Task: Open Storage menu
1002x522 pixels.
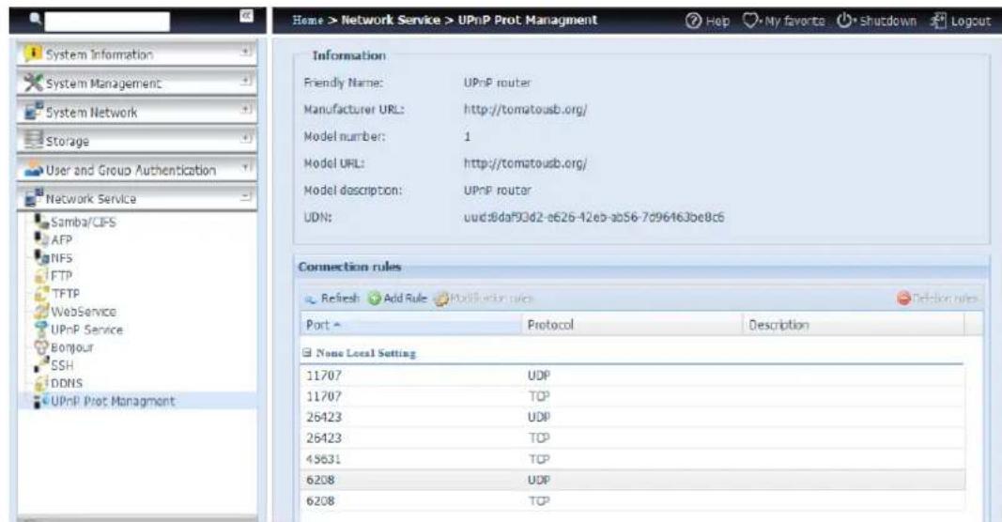Action: pyautogui.click(x=137, y=140)
